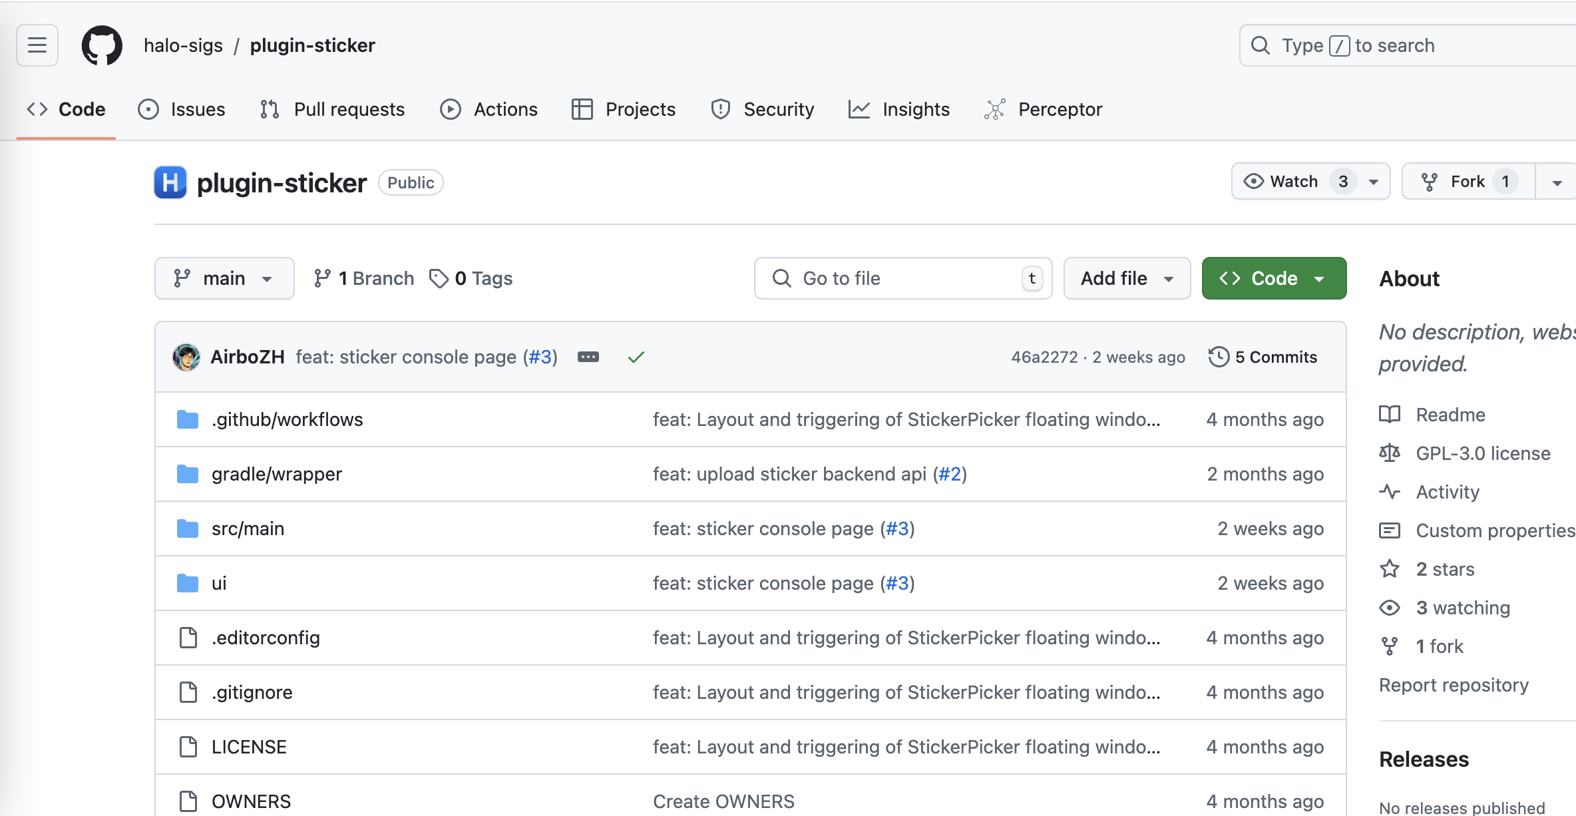The image size is (1576, 816).
Task: View the Security tab
Action: 763,109
